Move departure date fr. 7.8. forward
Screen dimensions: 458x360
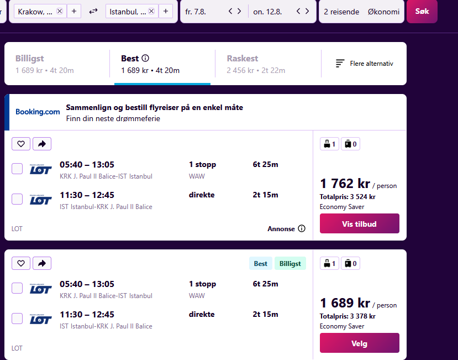239,11
